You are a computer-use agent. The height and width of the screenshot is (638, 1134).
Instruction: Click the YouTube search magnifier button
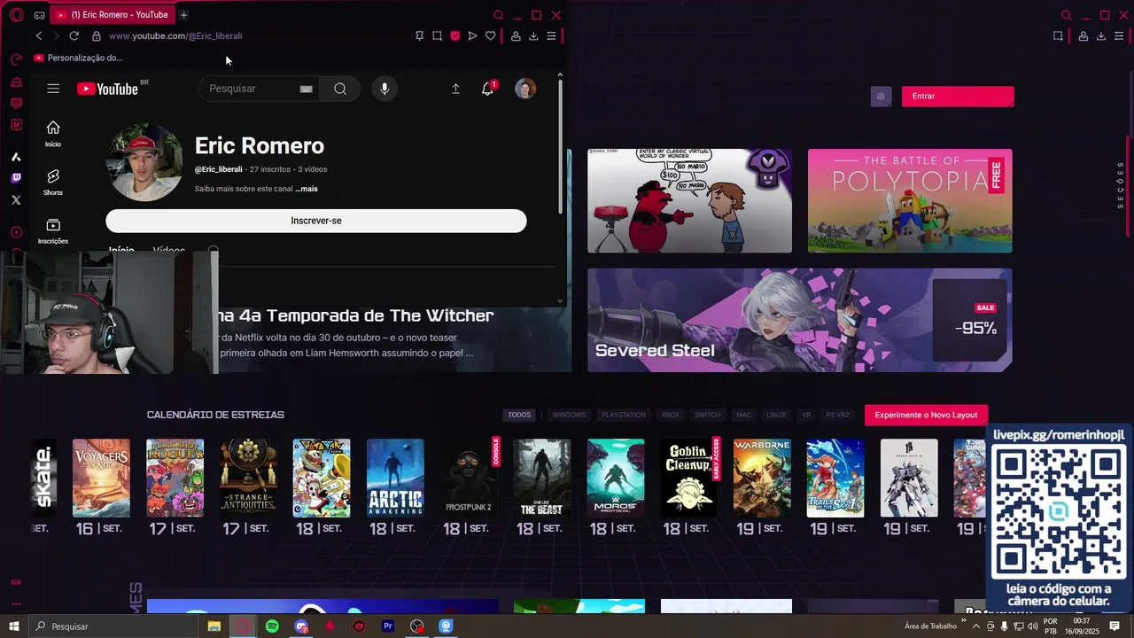point(340,89)
